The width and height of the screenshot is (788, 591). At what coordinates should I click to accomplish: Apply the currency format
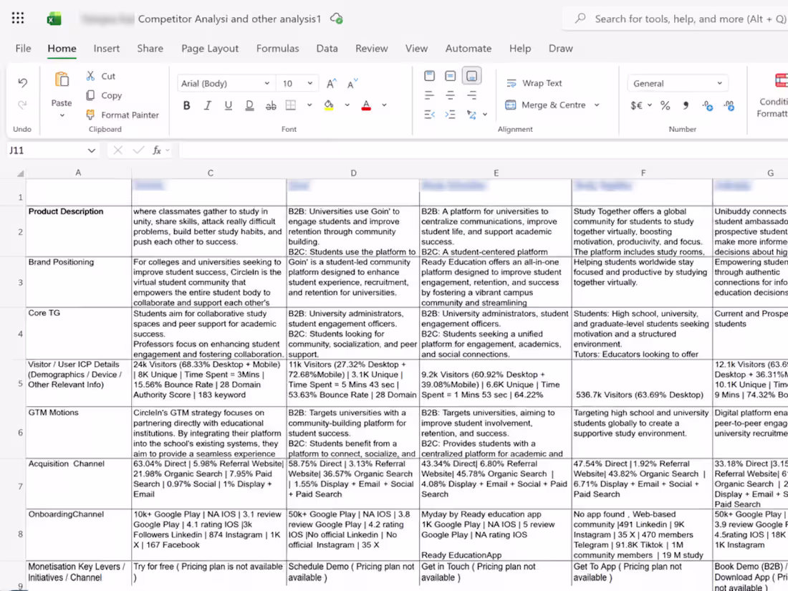(x=636, y=105)
